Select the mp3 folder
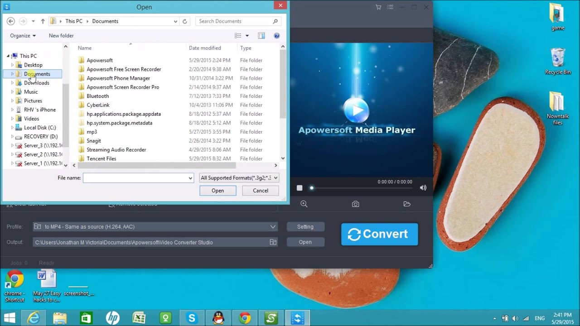 point(92,132)
